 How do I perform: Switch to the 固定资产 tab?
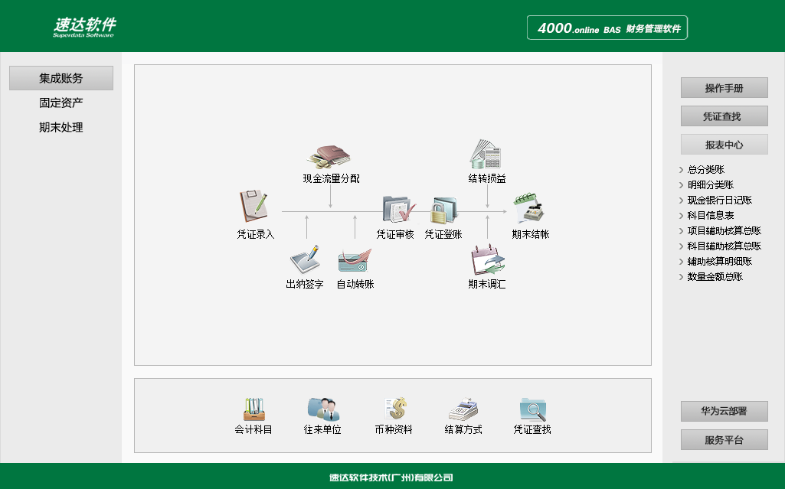pyautogui.click(x=60, y=102)
